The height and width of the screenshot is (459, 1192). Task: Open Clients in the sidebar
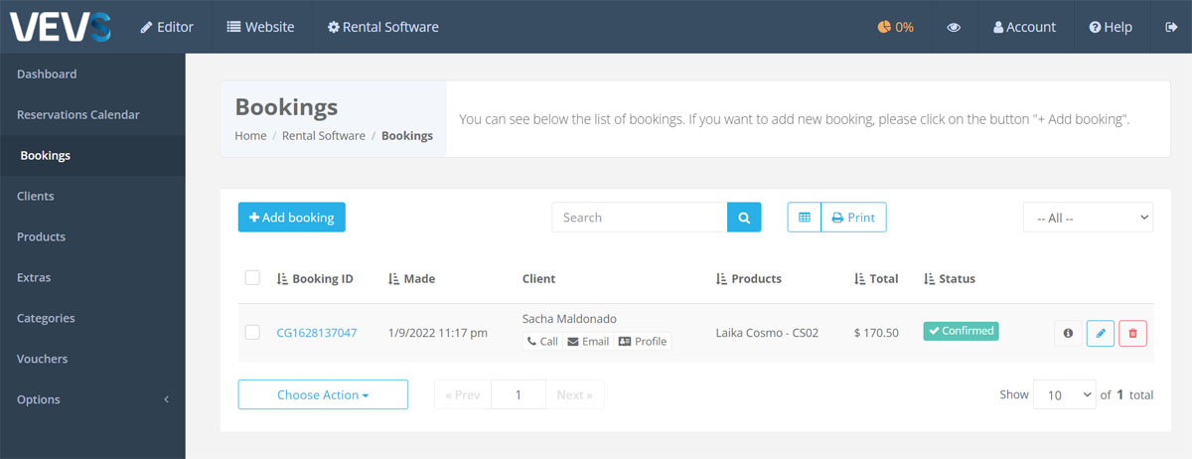pos(92,197)
